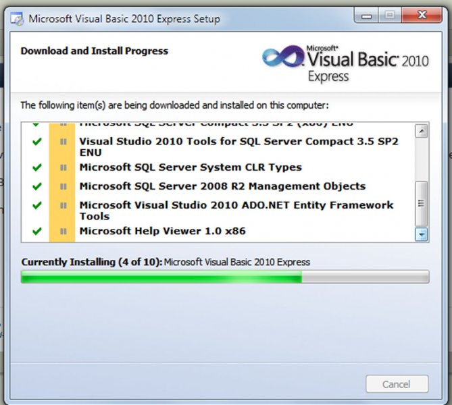452x405 pixels.
Task: Click the pause icon beside Visual Studio 2010 Tools for SQL Server Compact
Action: pyautogui.click(x=63, y=142)
